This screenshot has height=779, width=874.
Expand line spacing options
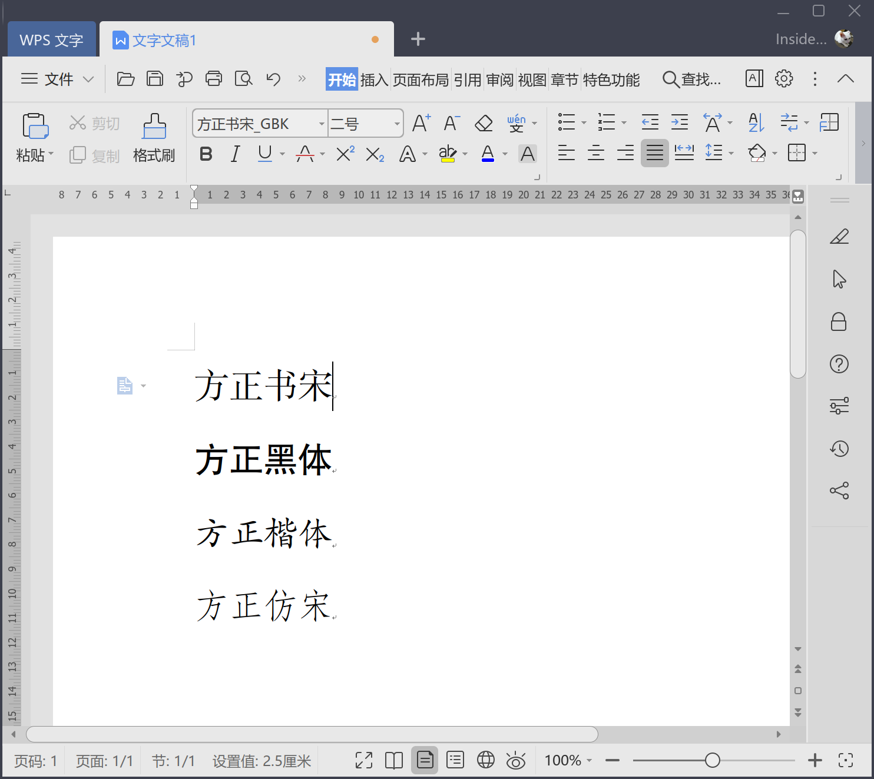[731, 154]
